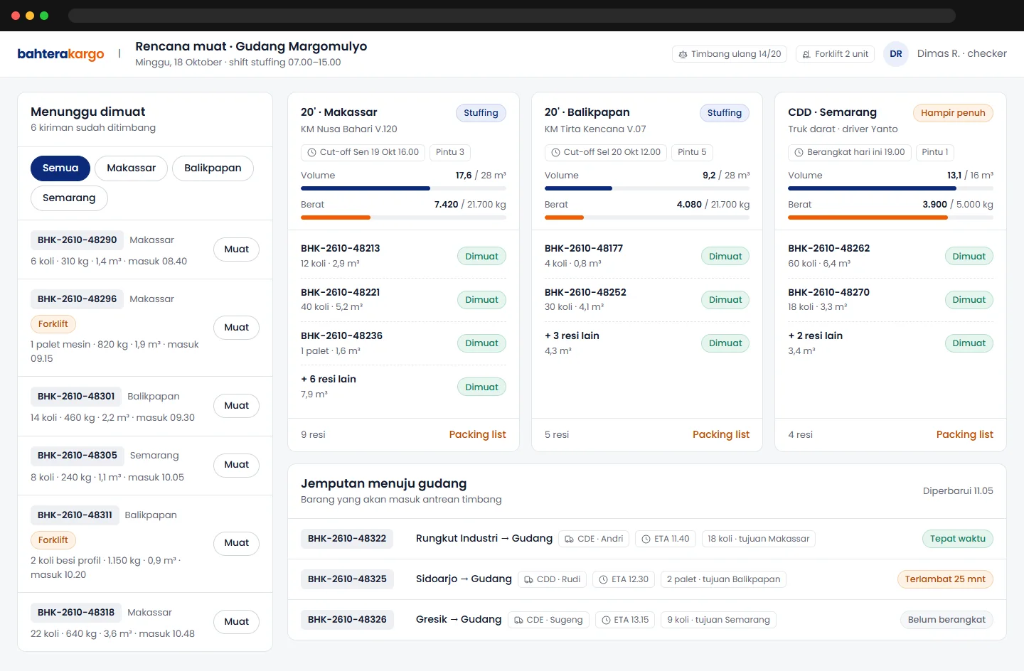Click Tepat waktu status badge
The height and width of the screenshot is (671, 1024).
click(958, 539)
